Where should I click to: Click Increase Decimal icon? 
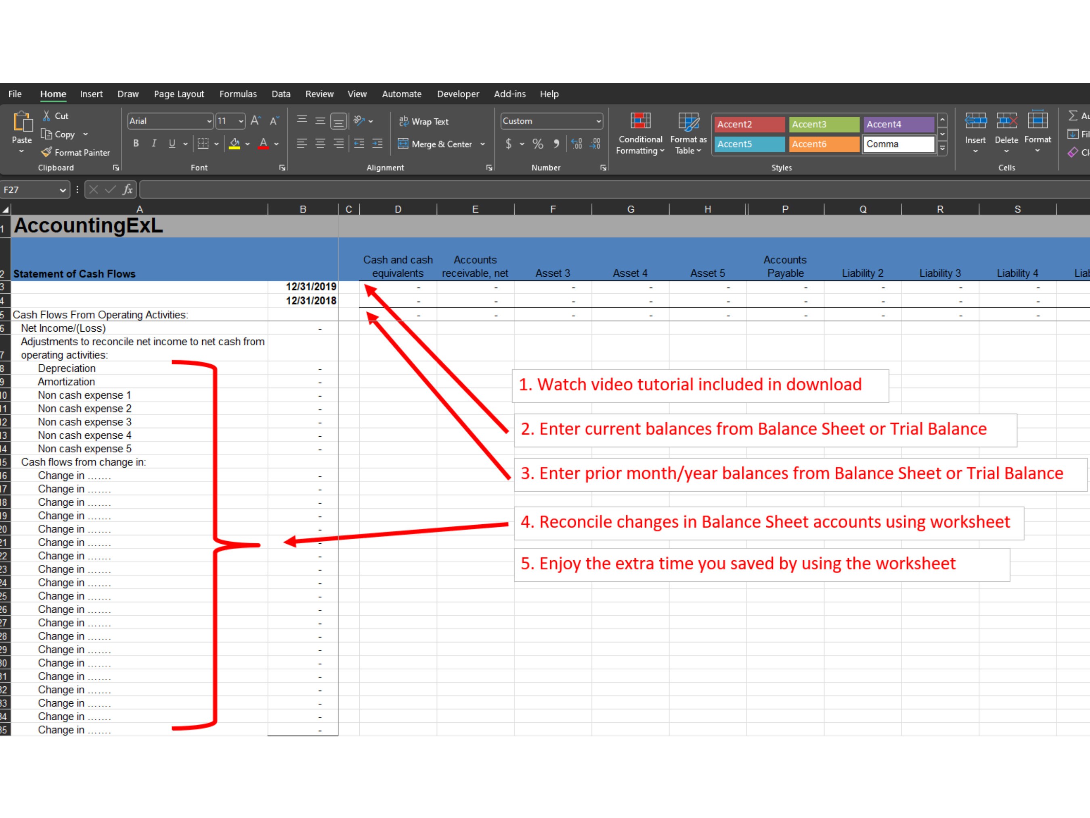click(577, 143)
